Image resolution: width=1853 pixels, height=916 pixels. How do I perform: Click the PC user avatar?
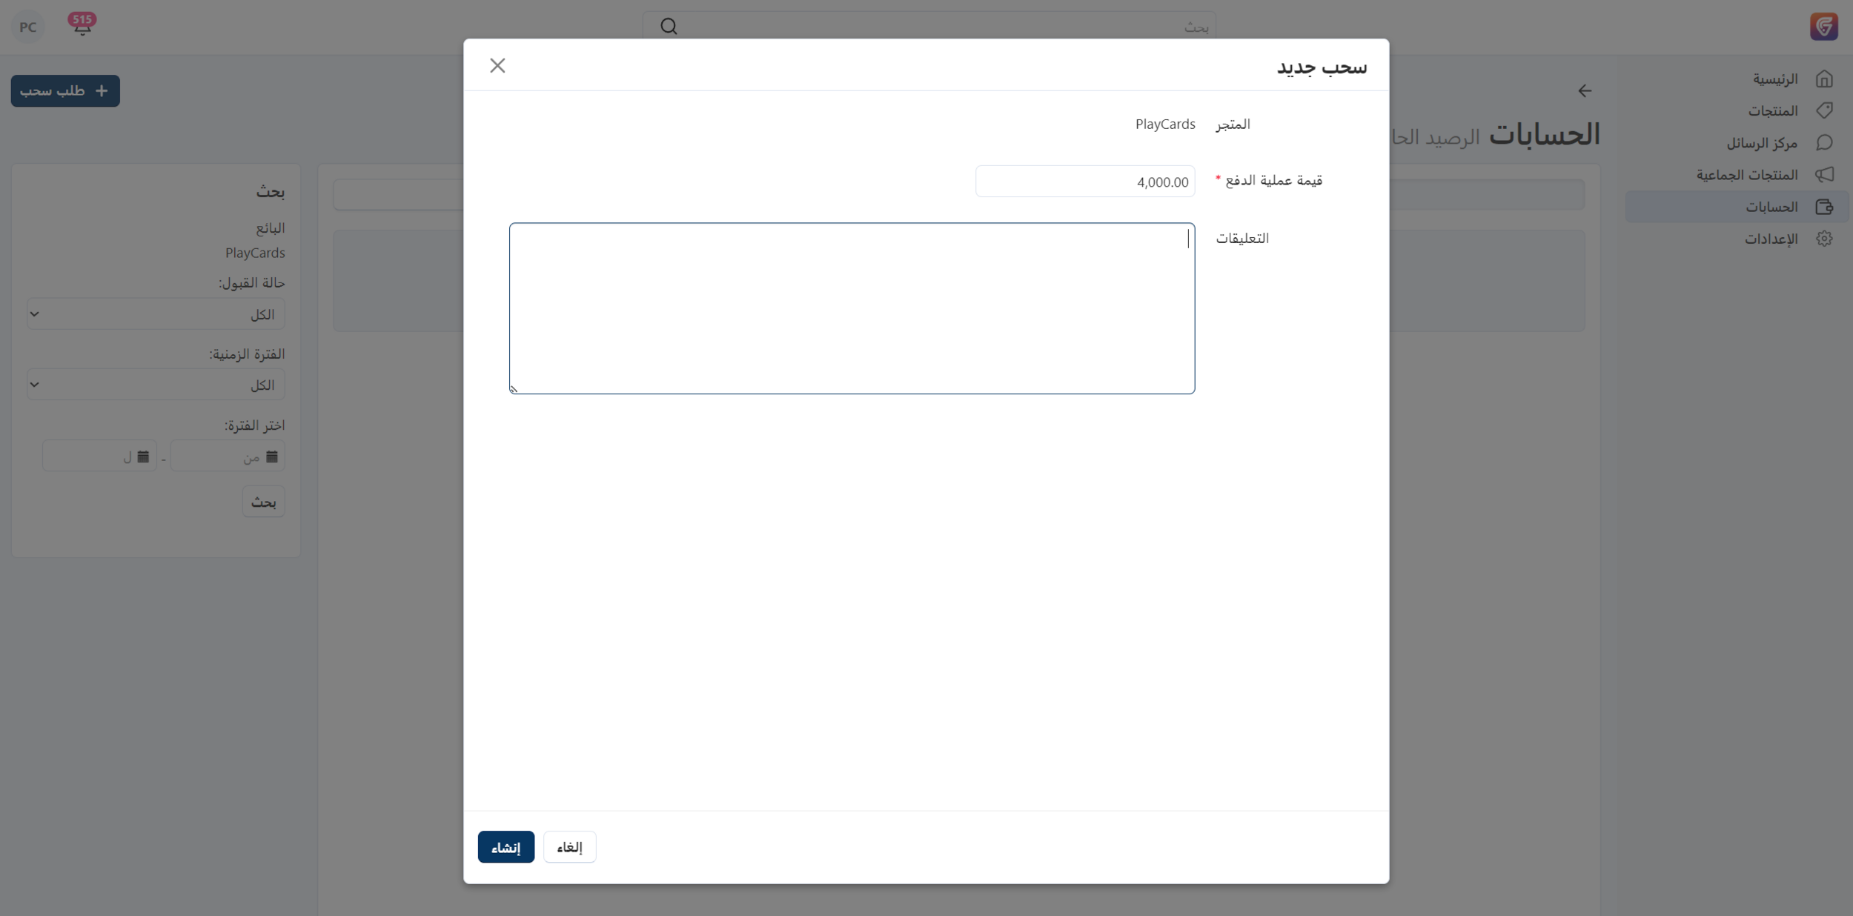pos(28,27)
